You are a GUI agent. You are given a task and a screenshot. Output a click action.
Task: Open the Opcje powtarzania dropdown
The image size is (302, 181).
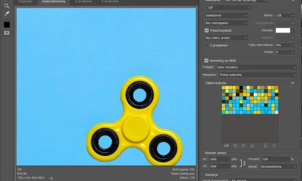click(264, 180)
